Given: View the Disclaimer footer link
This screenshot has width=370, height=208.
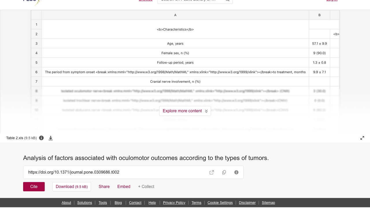Looking at the screenshot, I should [247, 203].
